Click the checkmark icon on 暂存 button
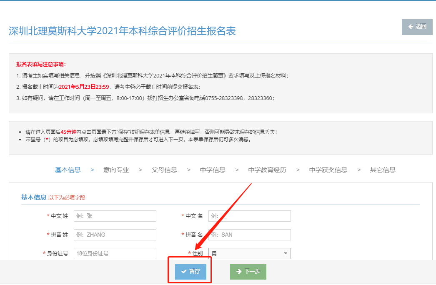The height and width of the screenshot is (285, 436). tap(183, 272)
